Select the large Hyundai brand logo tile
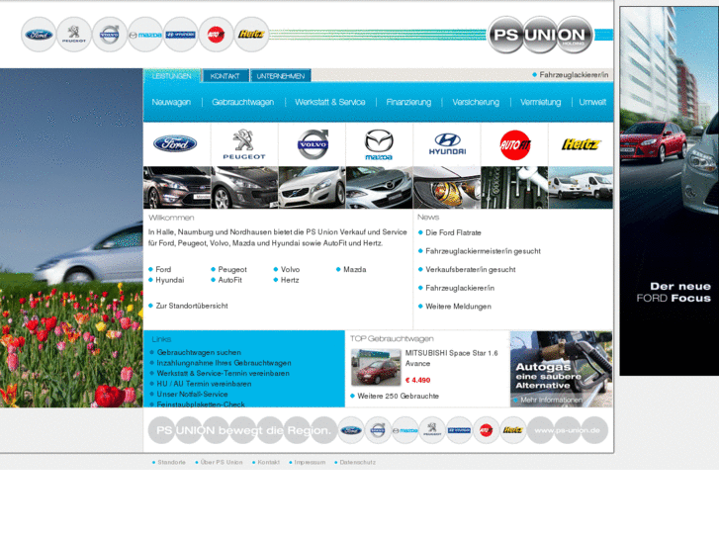 [447, 144]
